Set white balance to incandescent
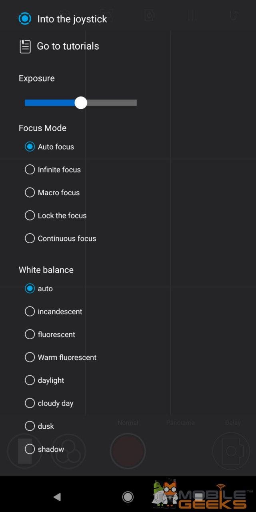The image size is (256, 512). tap(30, 312)
